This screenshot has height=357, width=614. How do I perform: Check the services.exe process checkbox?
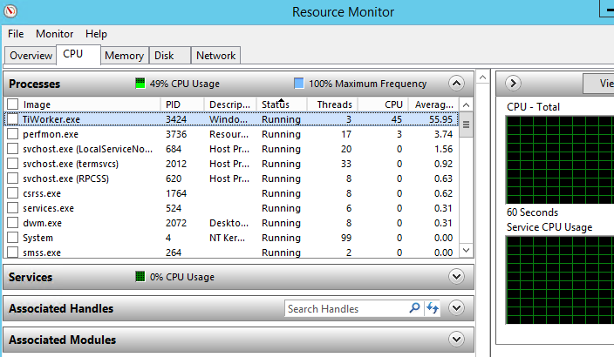click(12, 208)
